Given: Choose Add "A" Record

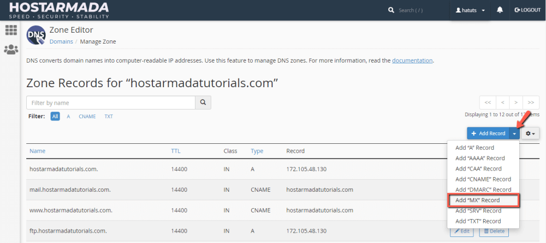Looking at the screenshot, I should 474,148.
